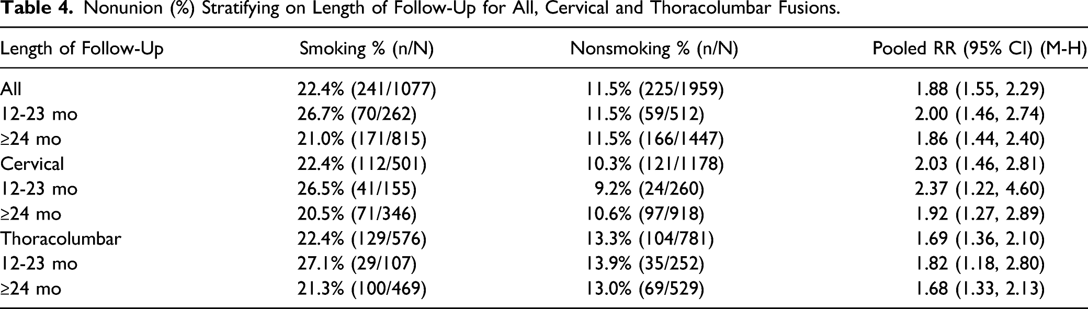Click the Nonsmoking % (n/N) column header
1088x309 pixels.
pos(654,49)
